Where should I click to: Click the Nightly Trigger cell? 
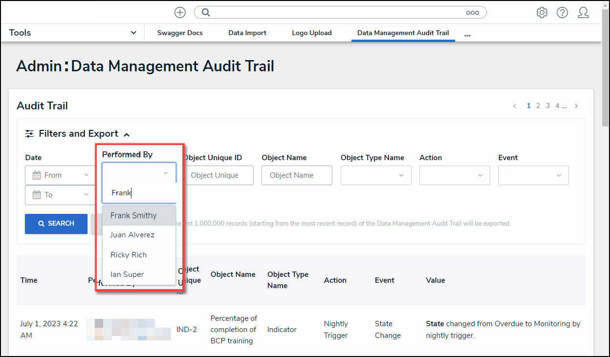coord(336,330)
